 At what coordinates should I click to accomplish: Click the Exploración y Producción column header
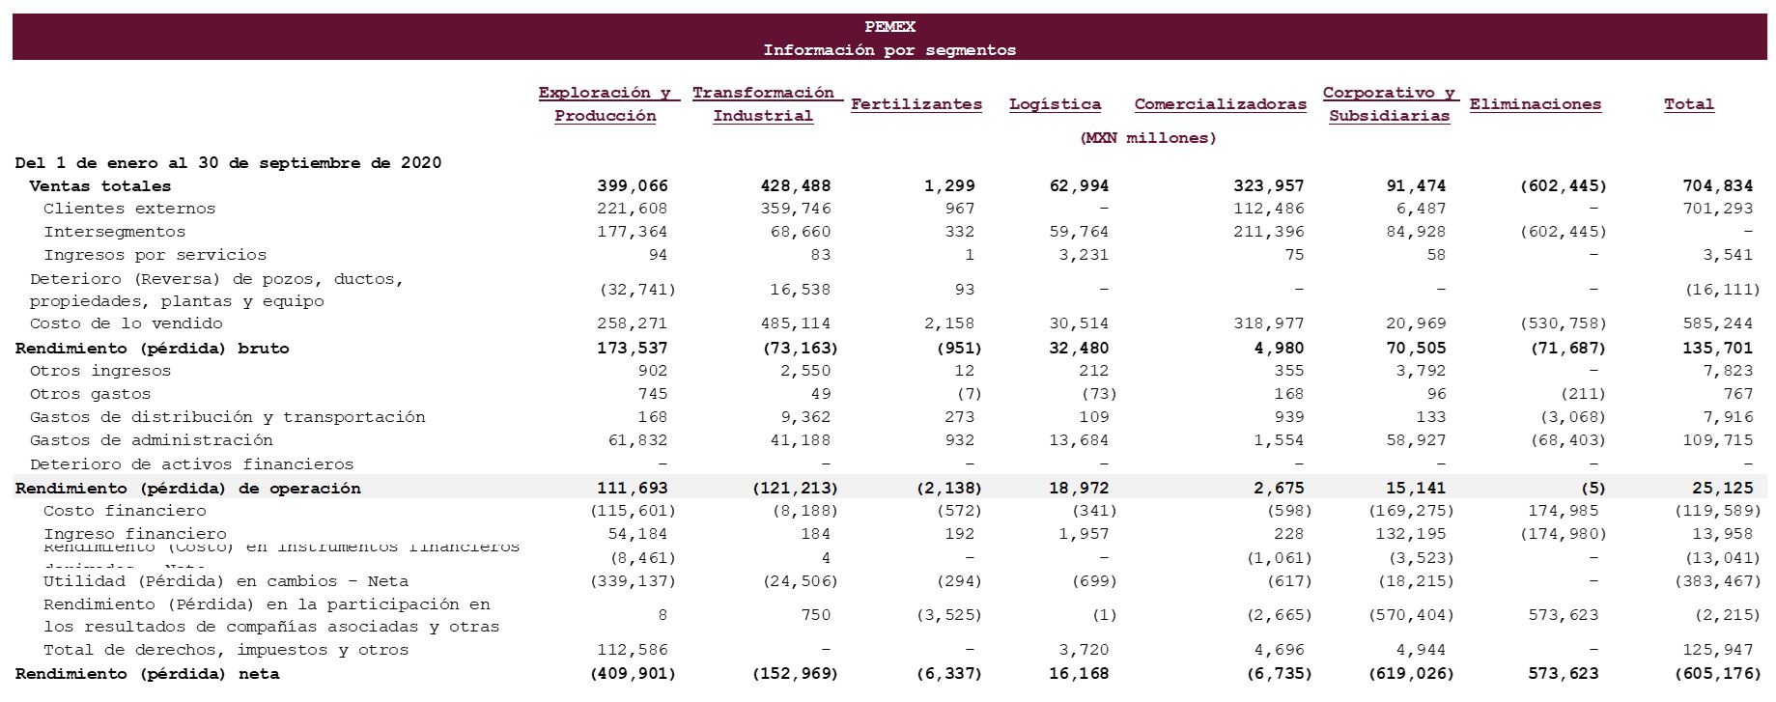[605, 104]
